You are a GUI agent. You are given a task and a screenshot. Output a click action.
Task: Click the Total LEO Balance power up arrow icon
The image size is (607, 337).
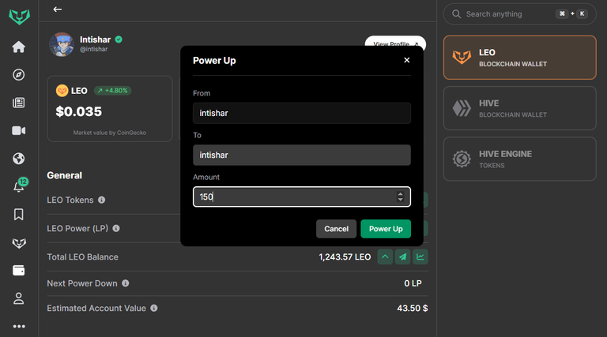[385, 257]
